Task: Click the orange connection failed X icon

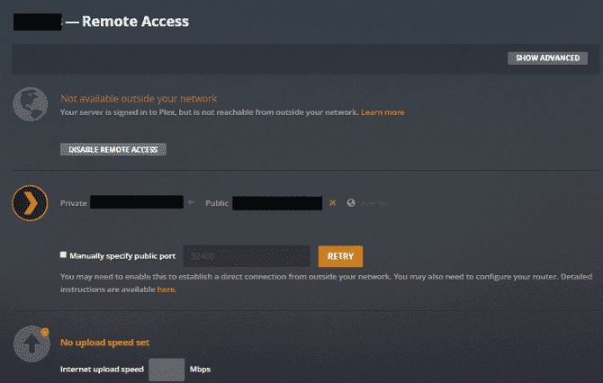Action: [x=333, y=203]
